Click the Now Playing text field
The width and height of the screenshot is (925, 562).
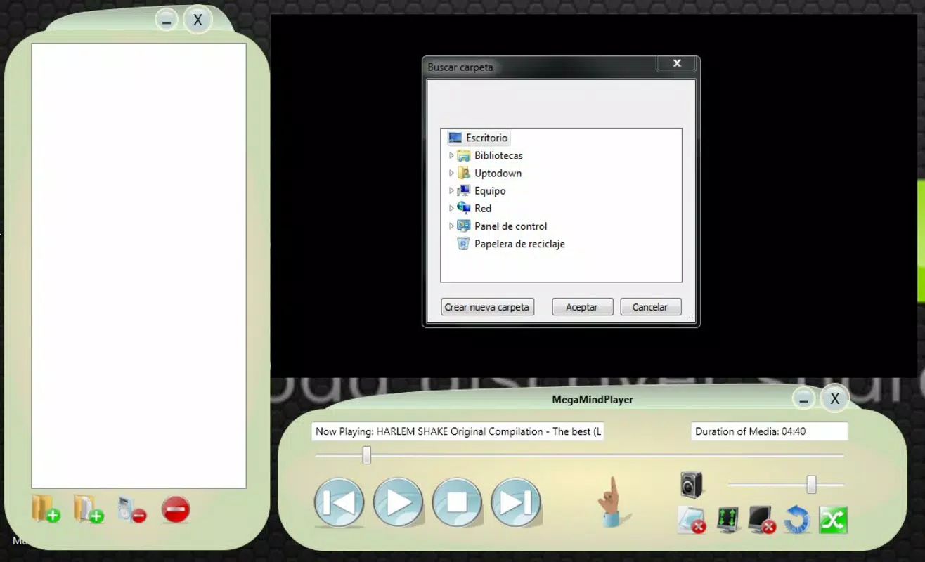pyautogui.click(x=458, y=431)
